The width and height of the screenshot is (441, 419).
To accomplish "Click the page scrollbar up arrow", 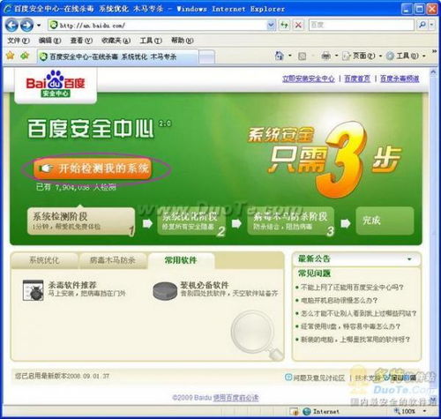I will tap(433, 72).
